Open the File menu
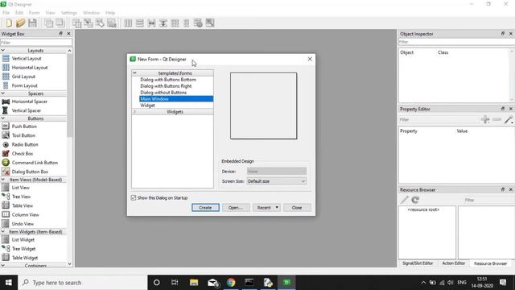515x290 pixels. click(x=6, y=13)
